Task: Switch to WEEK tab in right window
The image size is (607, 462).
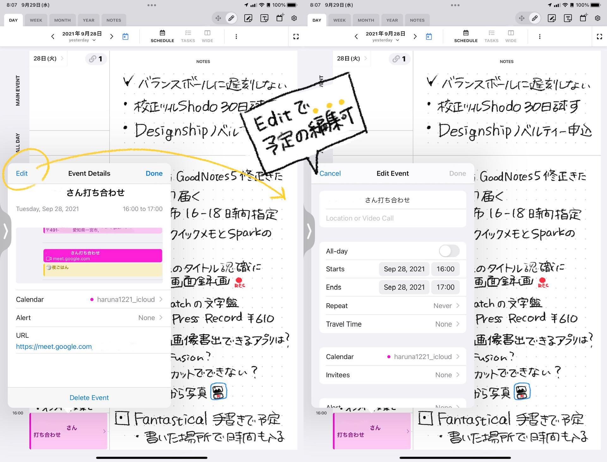Action: point(340,20)
